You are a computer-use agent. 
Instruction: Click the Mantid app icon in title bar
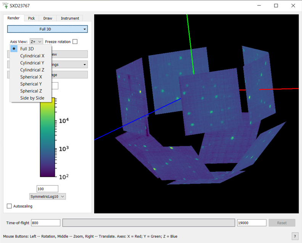coord(5,6)
